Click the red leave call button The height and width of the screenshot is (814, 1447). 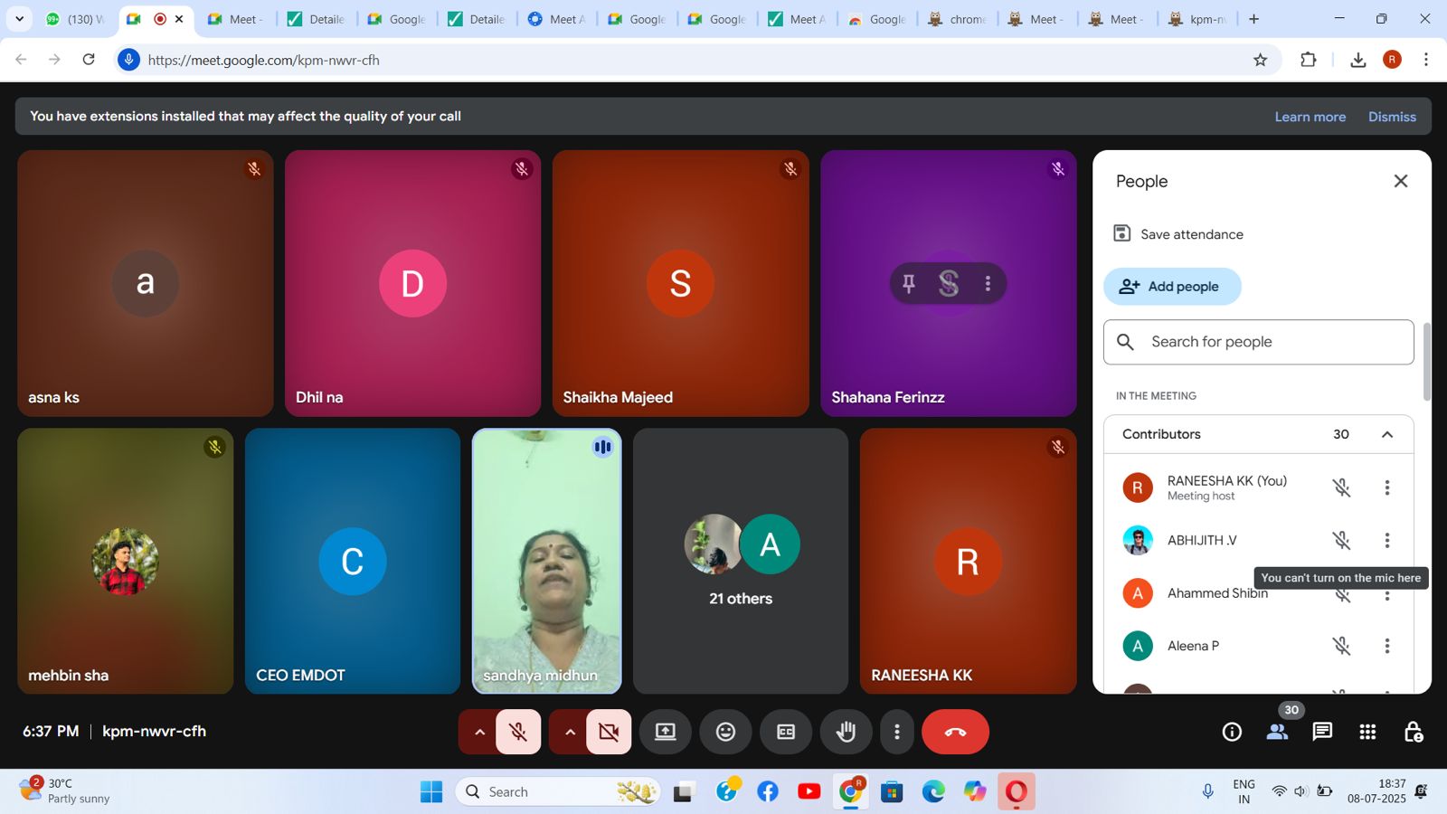(955, 732)
